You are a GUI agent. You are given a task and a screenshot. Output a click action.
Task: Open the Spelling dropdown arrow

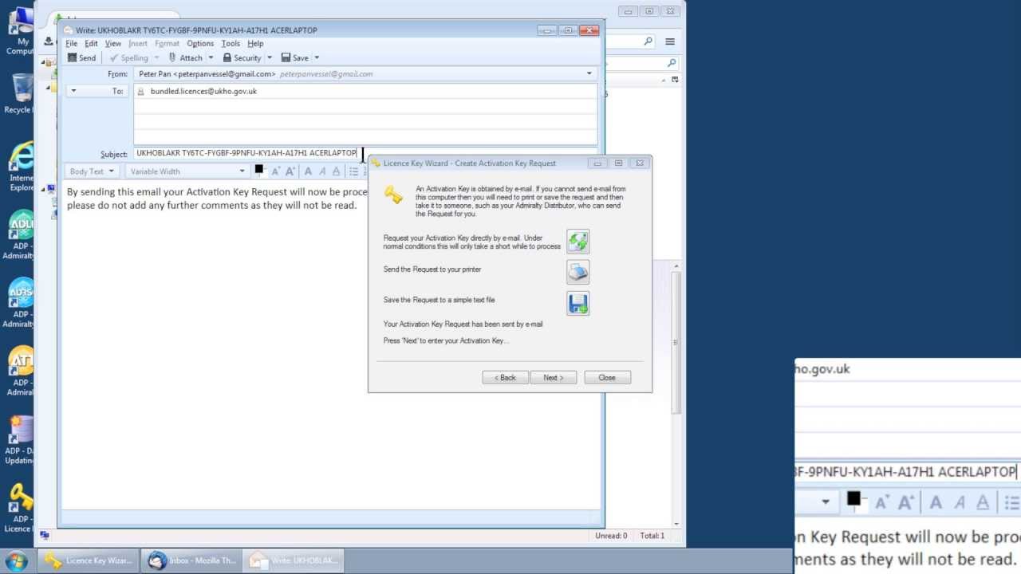(x=156, y=57)
